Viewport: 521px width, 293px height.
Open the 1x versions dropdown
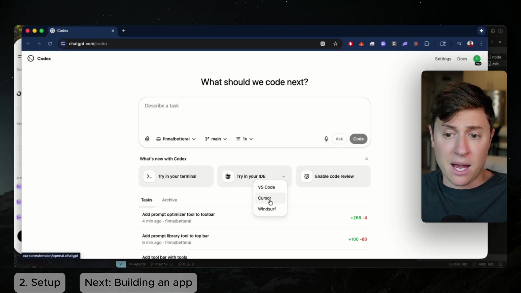[x=244, y=139]
